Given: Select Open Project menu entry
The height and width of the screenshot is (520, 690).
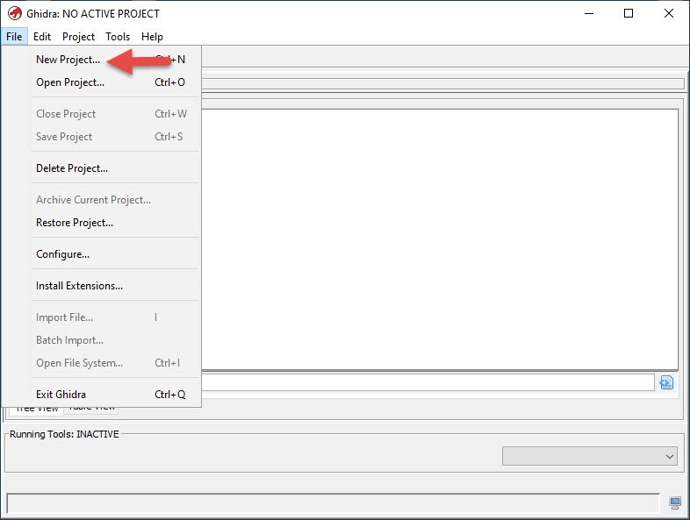Looking at the screenshot, I should coord(69,82).
